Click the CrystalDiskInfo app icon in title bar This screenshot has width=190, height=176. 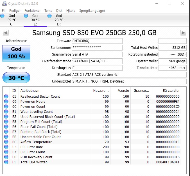tap(4, 4)
